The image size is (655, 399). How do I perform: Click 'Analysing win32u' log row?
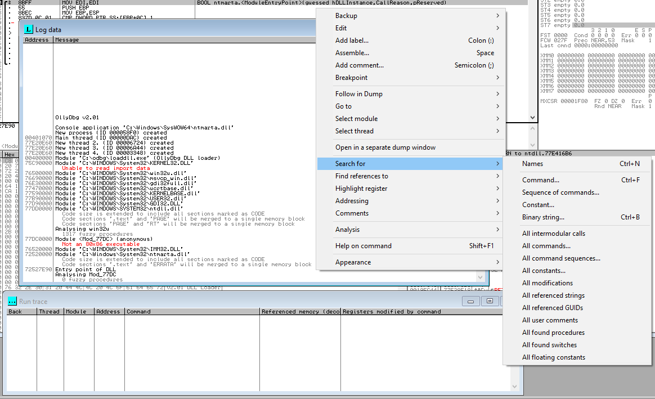coord(82,229)
